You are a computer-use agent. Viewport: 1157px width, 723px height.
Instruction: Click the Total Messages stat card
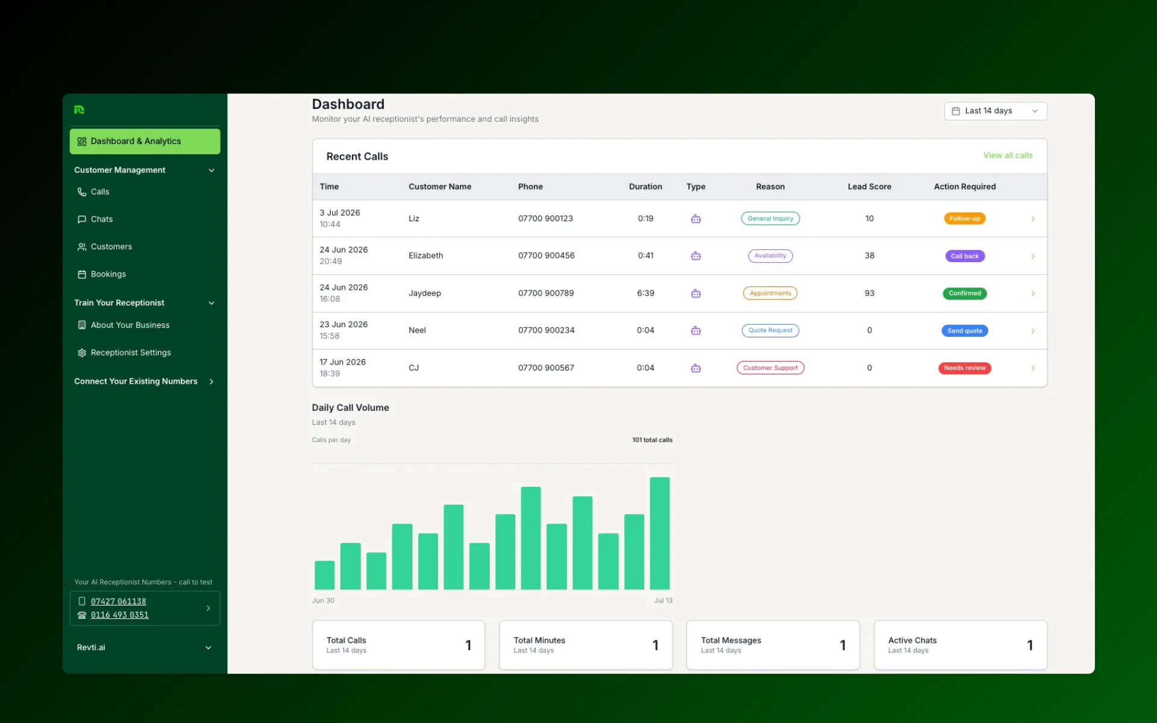tap(773, 645)
